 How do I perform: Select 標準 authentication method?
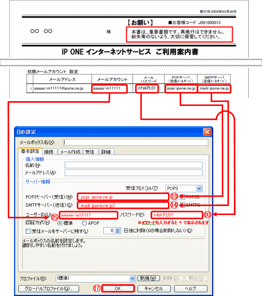pyautogui.click(x=60, y=223)
